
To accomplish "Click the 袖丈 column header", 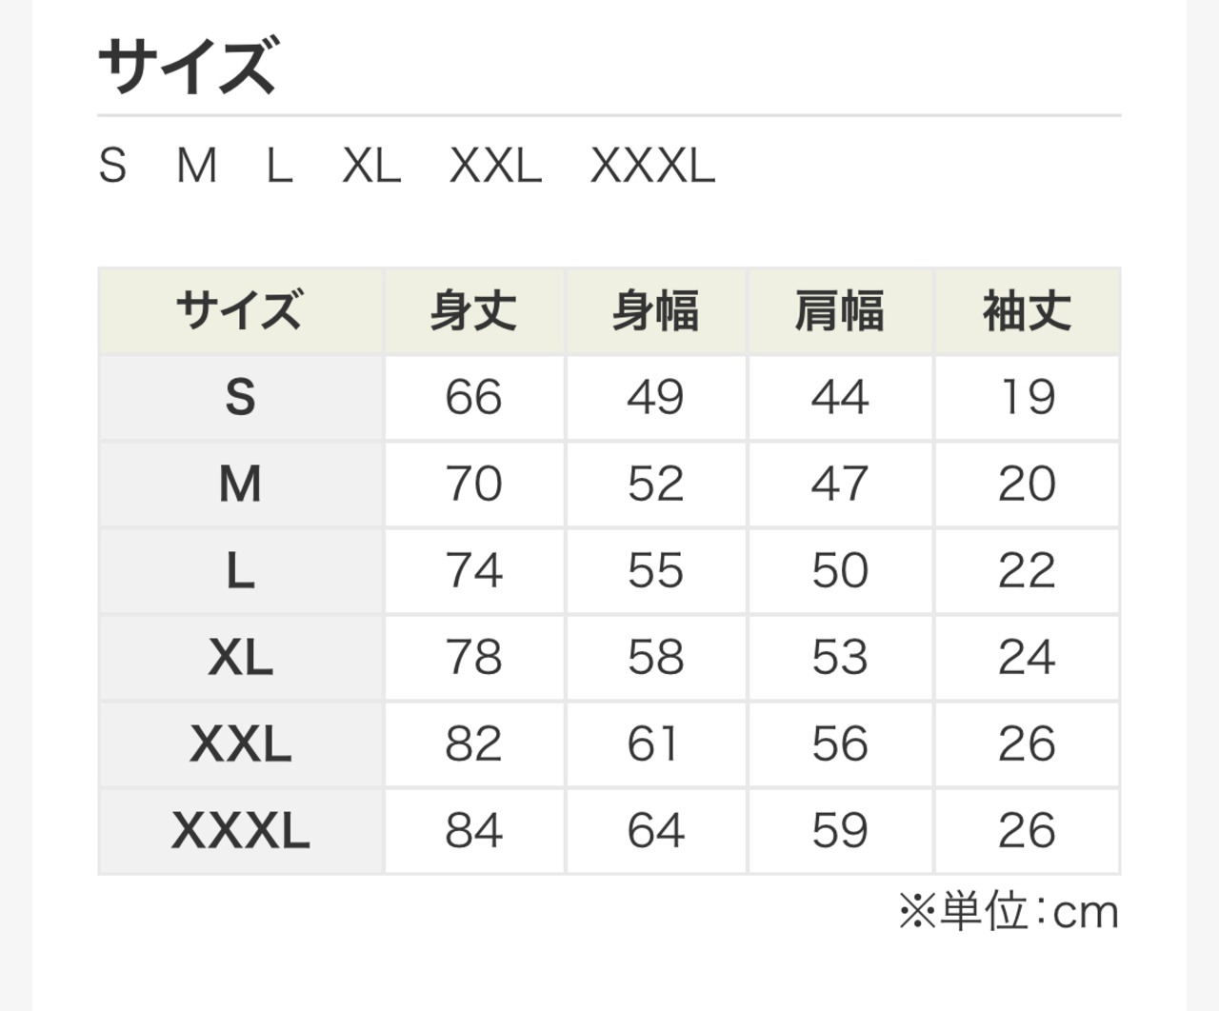I will point(1027,311).
